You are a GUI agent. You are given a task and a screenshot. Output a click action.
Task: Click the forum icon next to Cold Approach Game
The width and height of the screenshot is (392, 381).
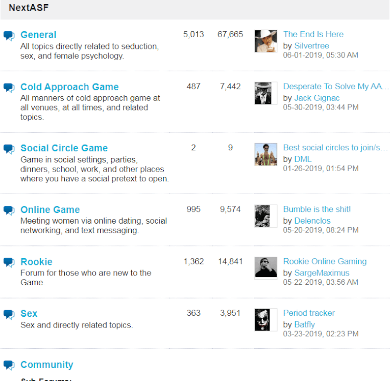coord(9,88)
